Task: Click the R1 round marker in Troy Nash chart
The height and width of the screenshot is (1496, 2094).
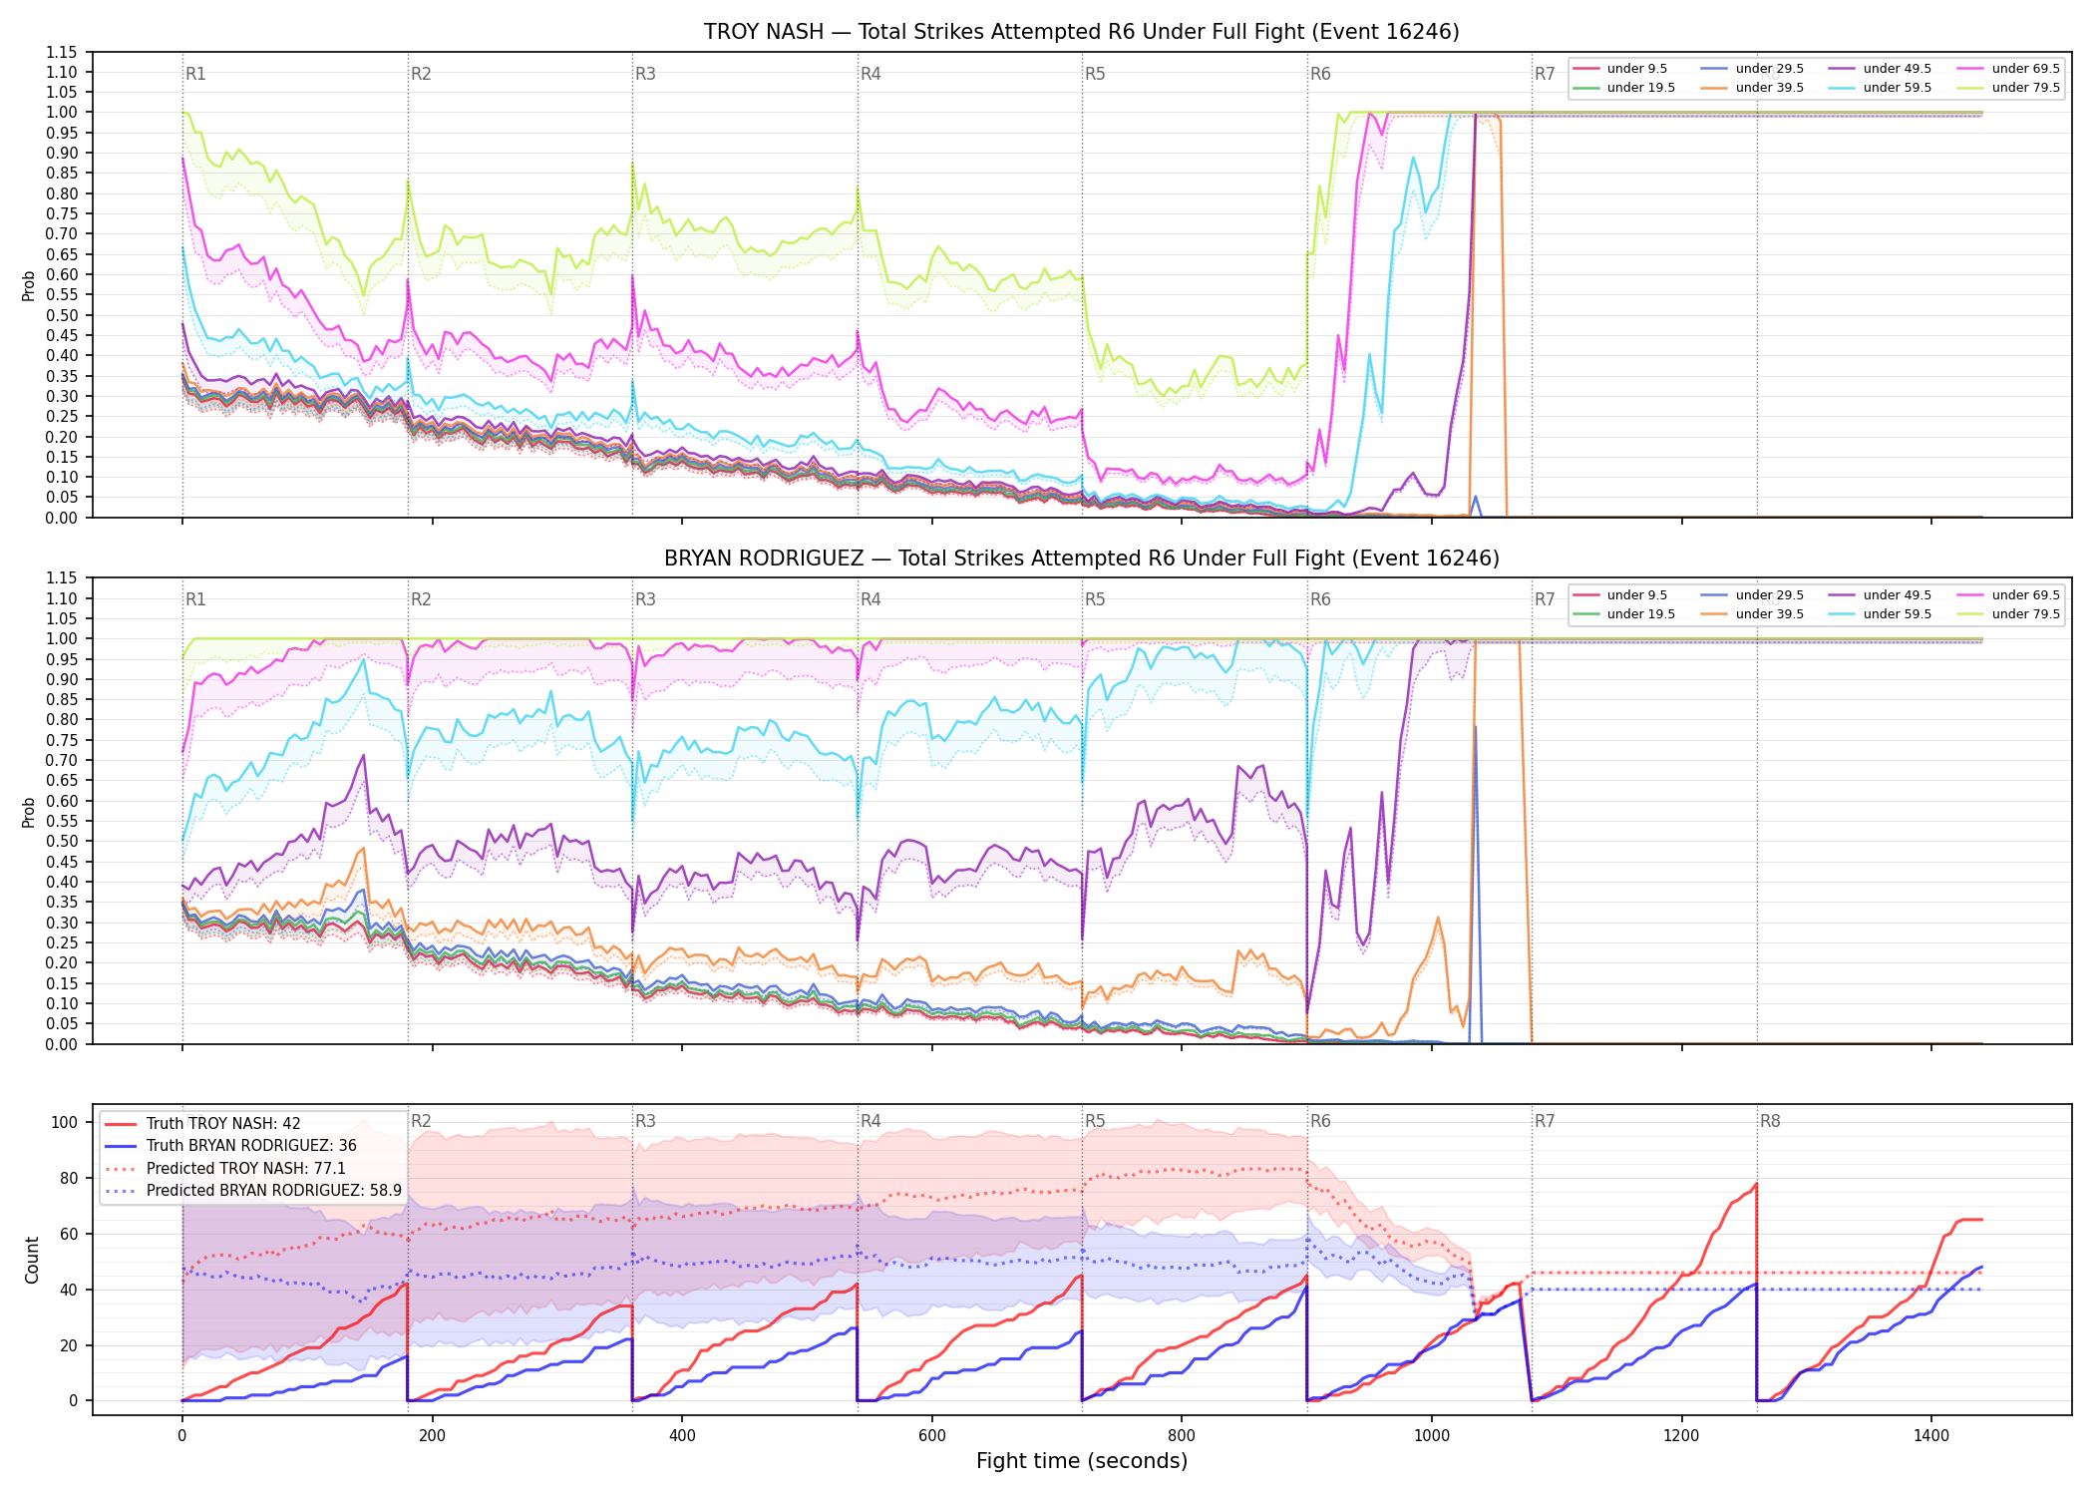Action: coord(195,74)
